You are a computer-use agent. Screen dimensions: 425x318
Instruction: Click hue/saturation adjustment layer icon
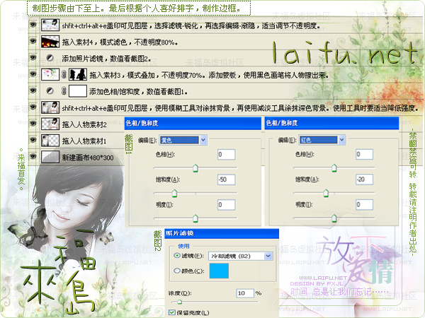50,90
